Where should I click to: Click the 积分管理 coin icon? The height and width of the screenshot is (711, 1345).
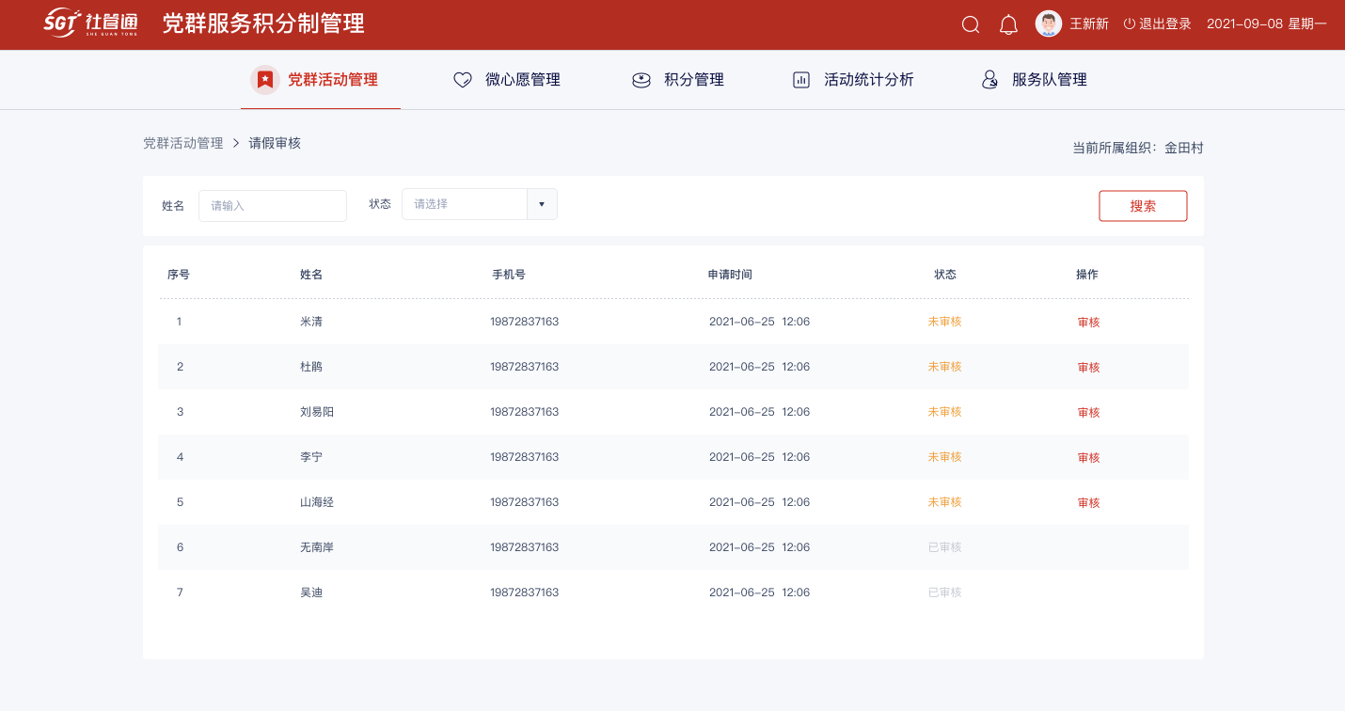click(x=641, y=80)
